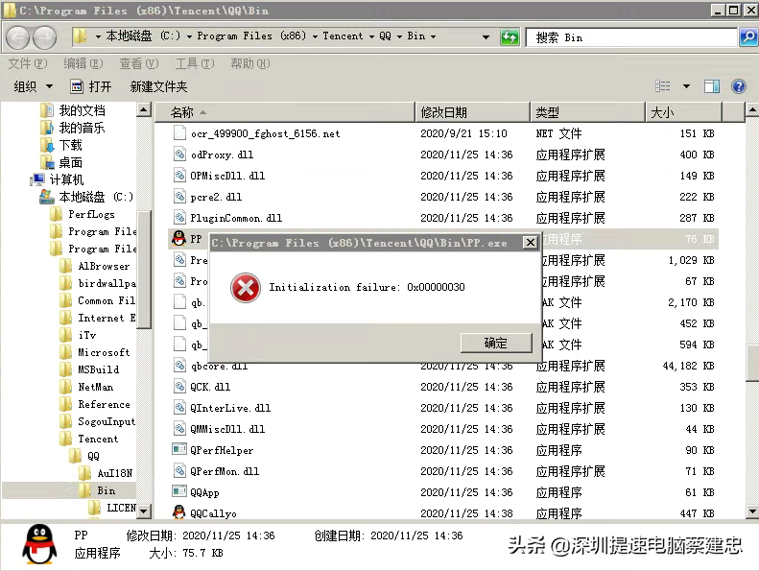Click the ocr_499900_fghost_6156.net file icon
Image resolution: width=759 pixels, height=571 pixels.
click(179, 132)
